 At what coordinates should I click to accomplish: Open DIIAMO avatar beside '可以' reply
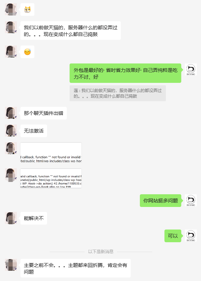click(191, 236)
